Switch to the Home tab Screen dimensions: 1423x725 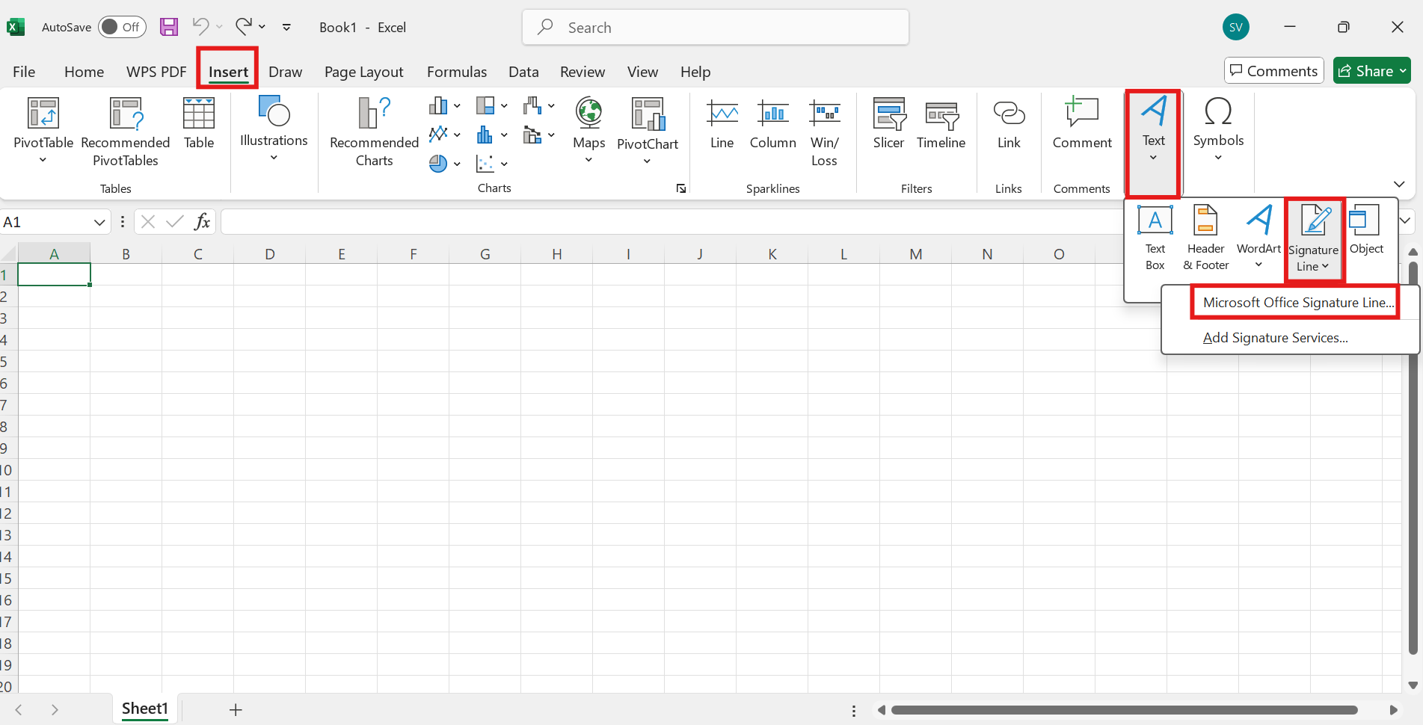pos(84,72)
